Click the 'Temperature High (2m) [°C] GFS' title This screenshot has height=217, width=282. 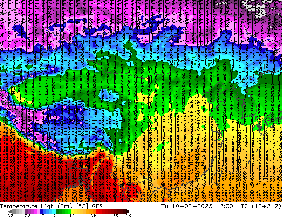point(51,206)
